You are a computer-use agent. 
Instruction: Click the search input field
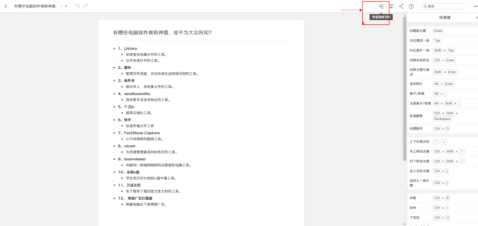coord(444,6)
